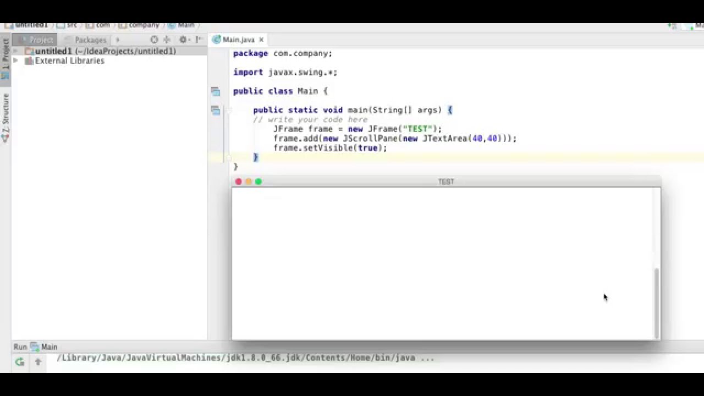The height and width of the screenshot is (396, 704).
Task: Select the Main run configuration tab
Action: coord(44,347)
